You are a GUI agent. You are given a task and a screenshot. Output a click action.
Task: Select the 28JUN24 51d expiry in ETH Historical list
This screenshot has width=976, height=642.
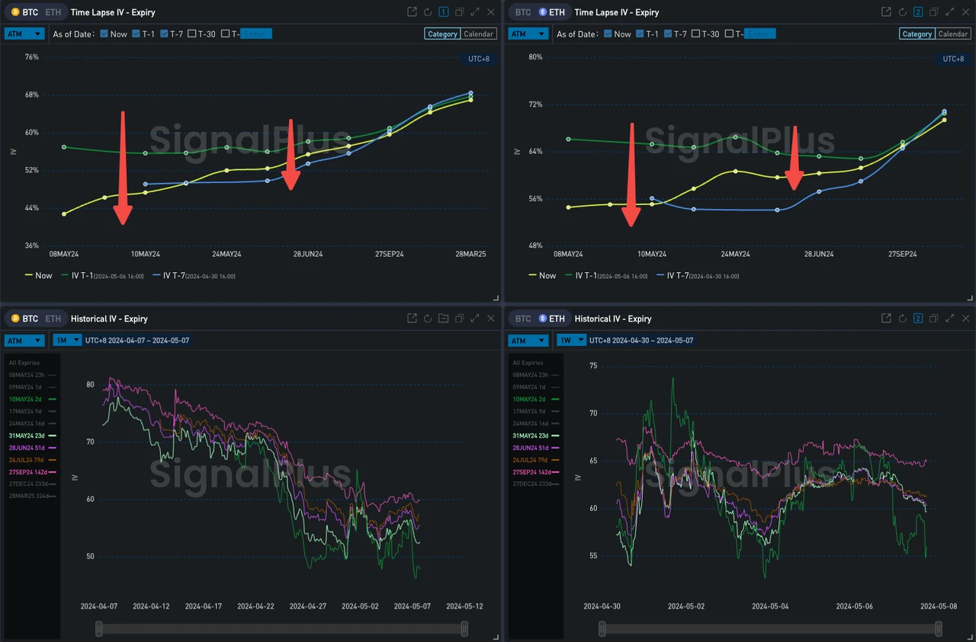[532, 448]
